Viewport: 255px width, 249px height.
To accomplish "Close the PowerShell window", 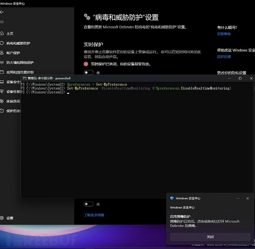I will click(251, 78).
